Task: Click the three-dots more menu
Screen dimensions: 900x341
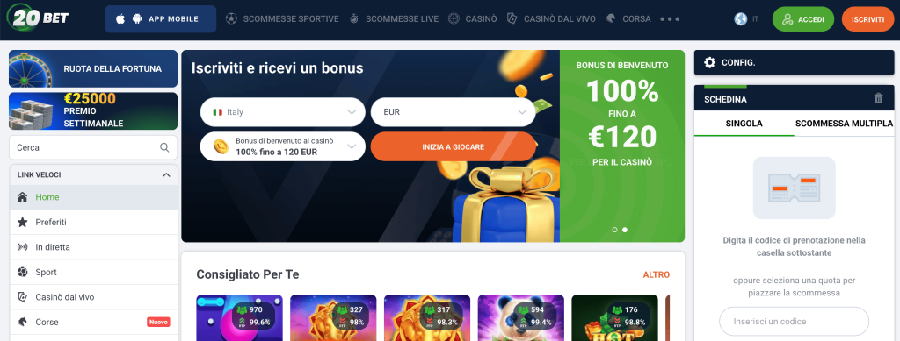Action: point(669,19)
